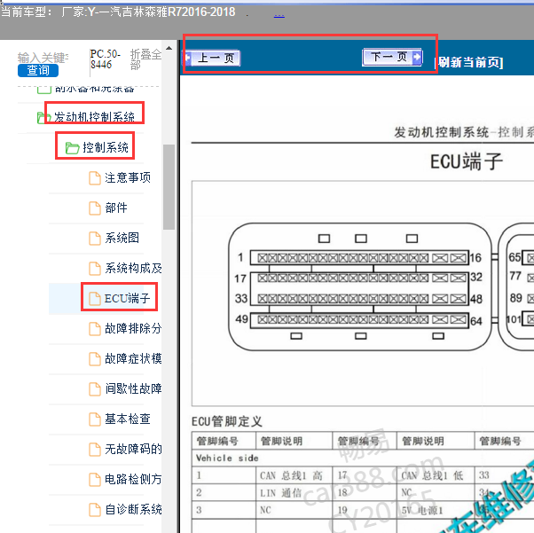This screenshot has height=533, width=534.
Task: Click the ECU管脚定义 table title
Action: point(227,421)
